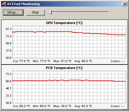
Task: Click the GPU Cur: 77.0 °C readout
Action: point(21,61)
